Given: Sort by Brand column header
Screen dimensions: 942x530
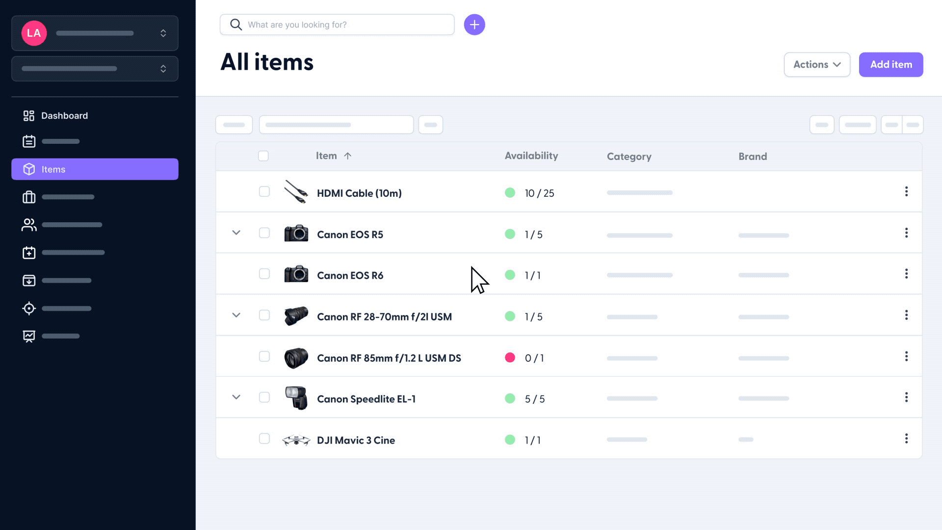Looking at the screenshot, I should click(753, 157).
